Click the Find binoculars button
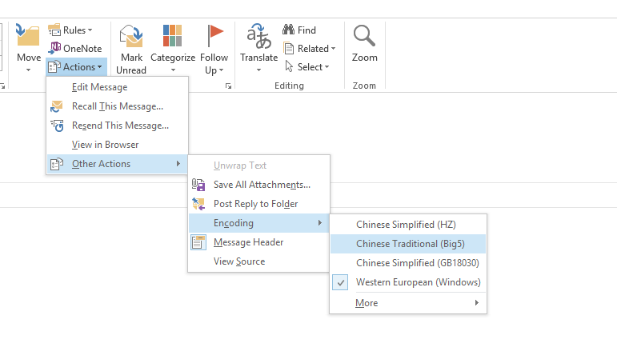617x363 pixels. tap(299, 30)
